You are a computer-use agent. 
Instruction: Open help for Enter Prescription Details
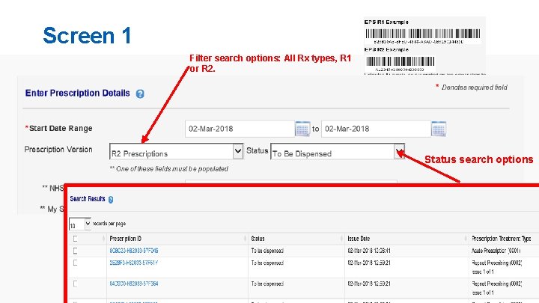tap(140, 94)
